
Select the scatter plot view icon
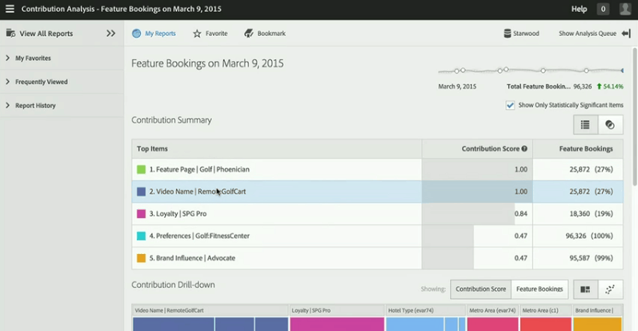610,289
